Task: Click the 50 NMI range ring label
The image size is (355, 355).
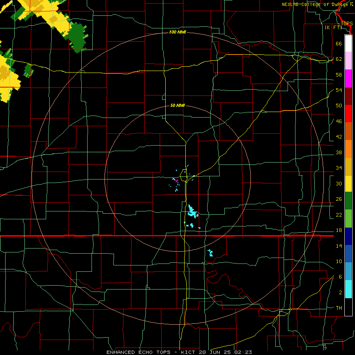Action: pyautogui.click(x=177, y=105)
